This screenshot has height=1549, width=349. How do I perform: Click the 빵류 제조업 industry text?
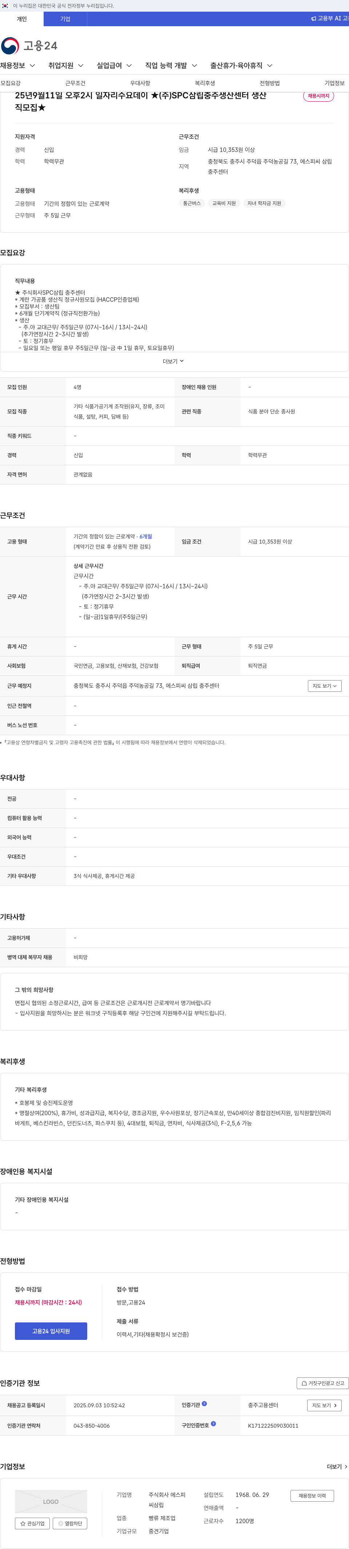coord(162,1518)
